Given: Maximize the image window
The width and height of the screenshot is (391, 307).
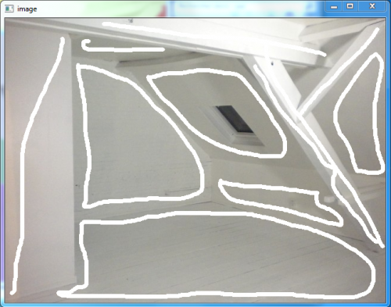Looking at the screenshot, I should coord(350,6).
